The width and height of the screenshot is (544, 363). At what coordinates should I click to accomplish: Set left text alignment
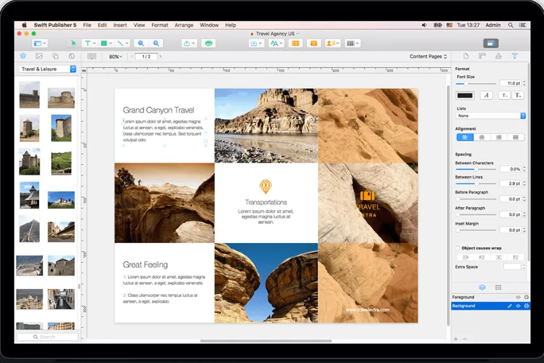[465, 137]
